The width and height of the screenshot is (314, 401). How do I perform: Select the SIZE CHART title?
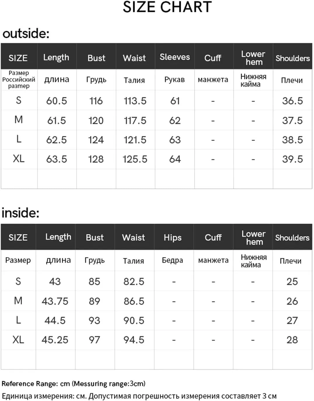167,7
